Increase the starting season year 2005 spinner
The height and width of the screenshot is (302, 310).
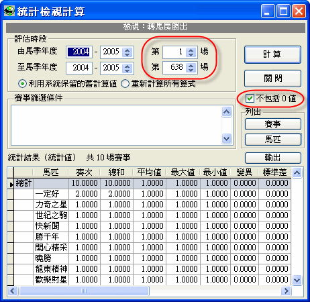pyautogui.click(x=127, y=50)
